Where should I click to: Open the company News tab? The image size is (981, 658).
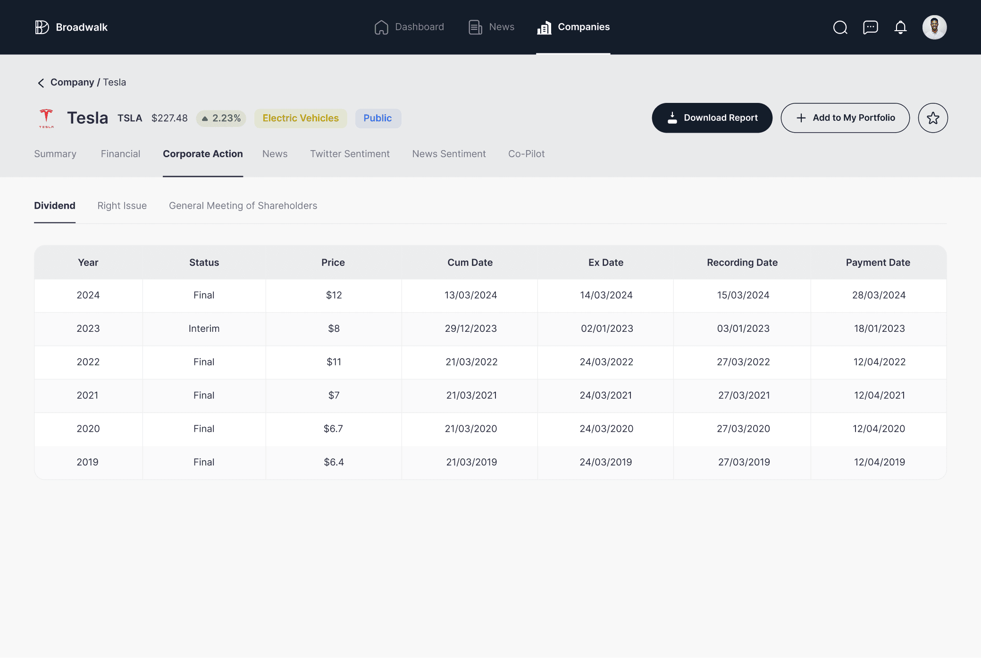275,154
